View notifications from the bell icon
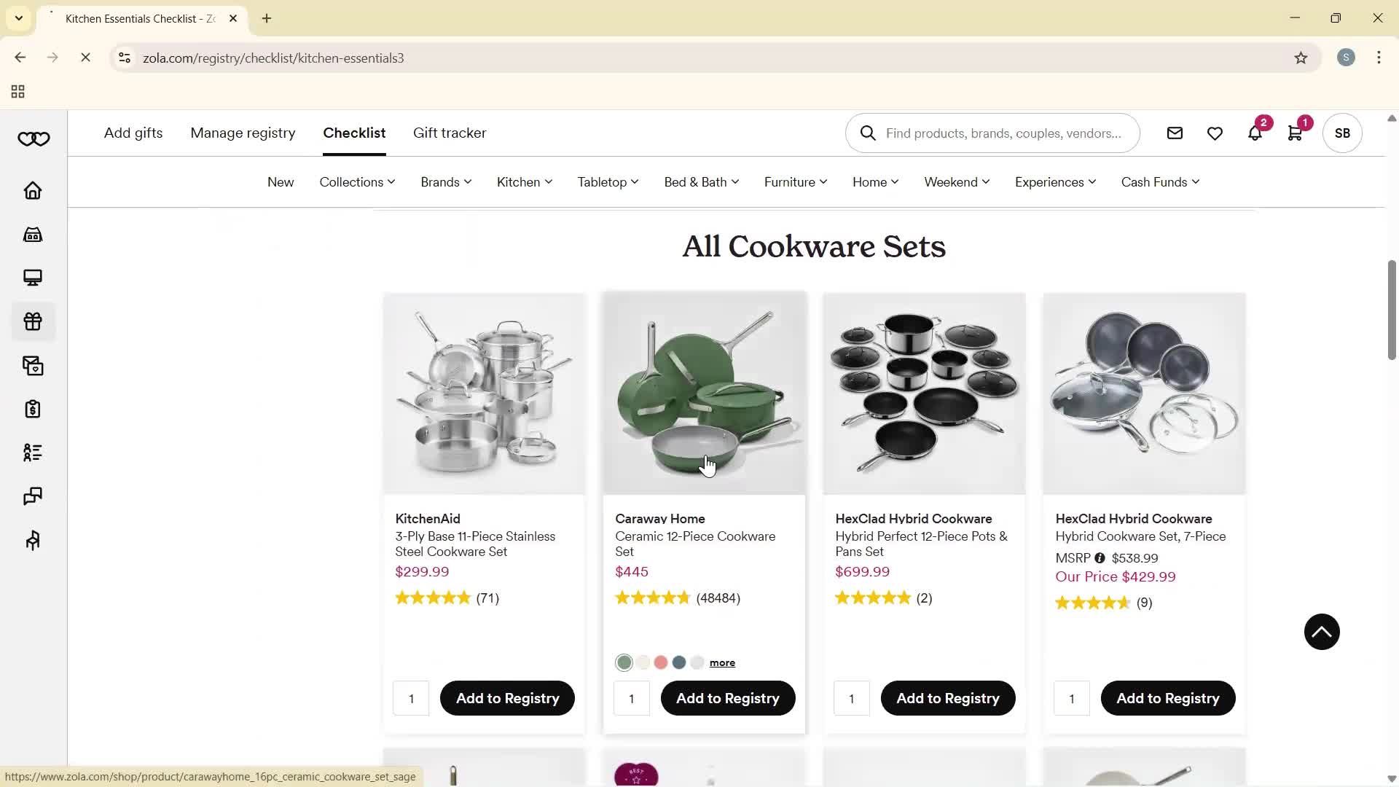 [x=1255, y=133]
